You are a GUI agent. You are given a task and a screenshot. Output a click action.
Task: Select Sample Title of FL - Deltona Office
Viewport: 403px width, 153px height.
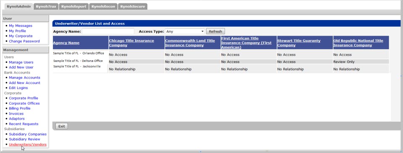[78, 61]
